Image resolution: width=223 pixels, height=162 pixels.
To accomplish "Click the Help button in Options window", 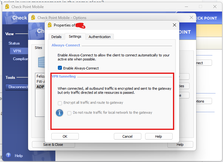I will click(180, 145).
